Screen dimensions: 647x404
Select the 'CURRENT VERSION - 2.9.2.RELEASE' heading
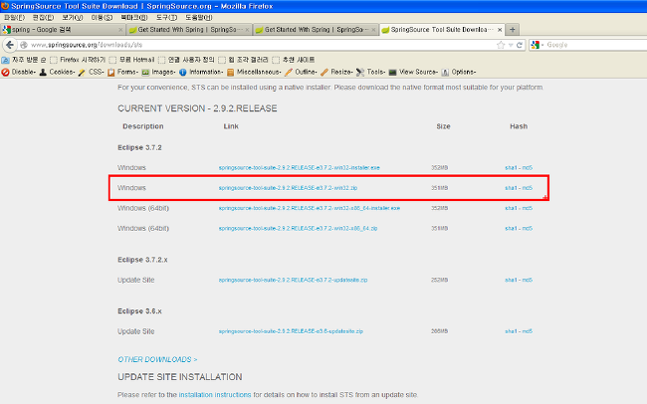[x=197, y=108]
